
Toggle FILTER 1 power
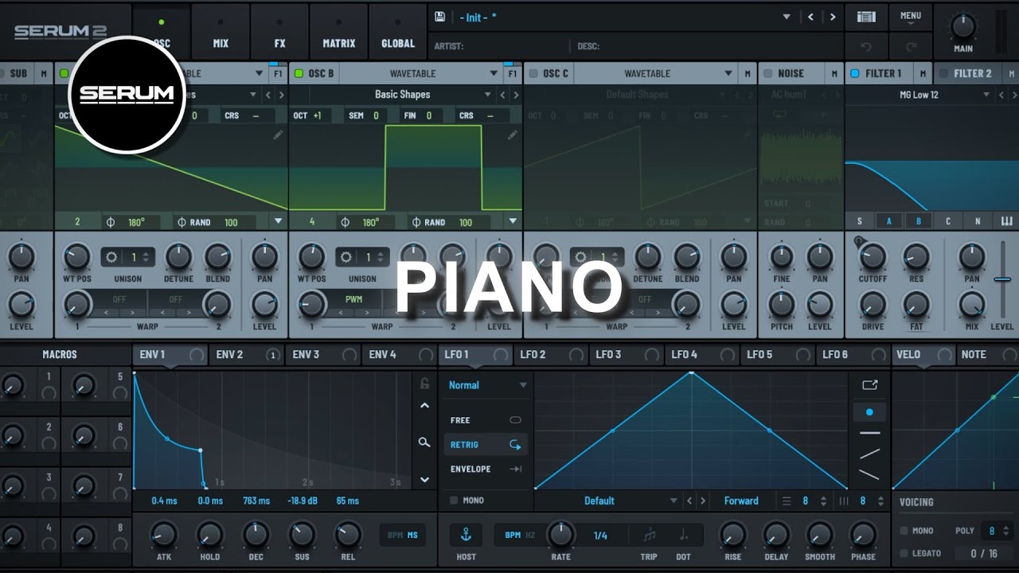coord(855,73)
